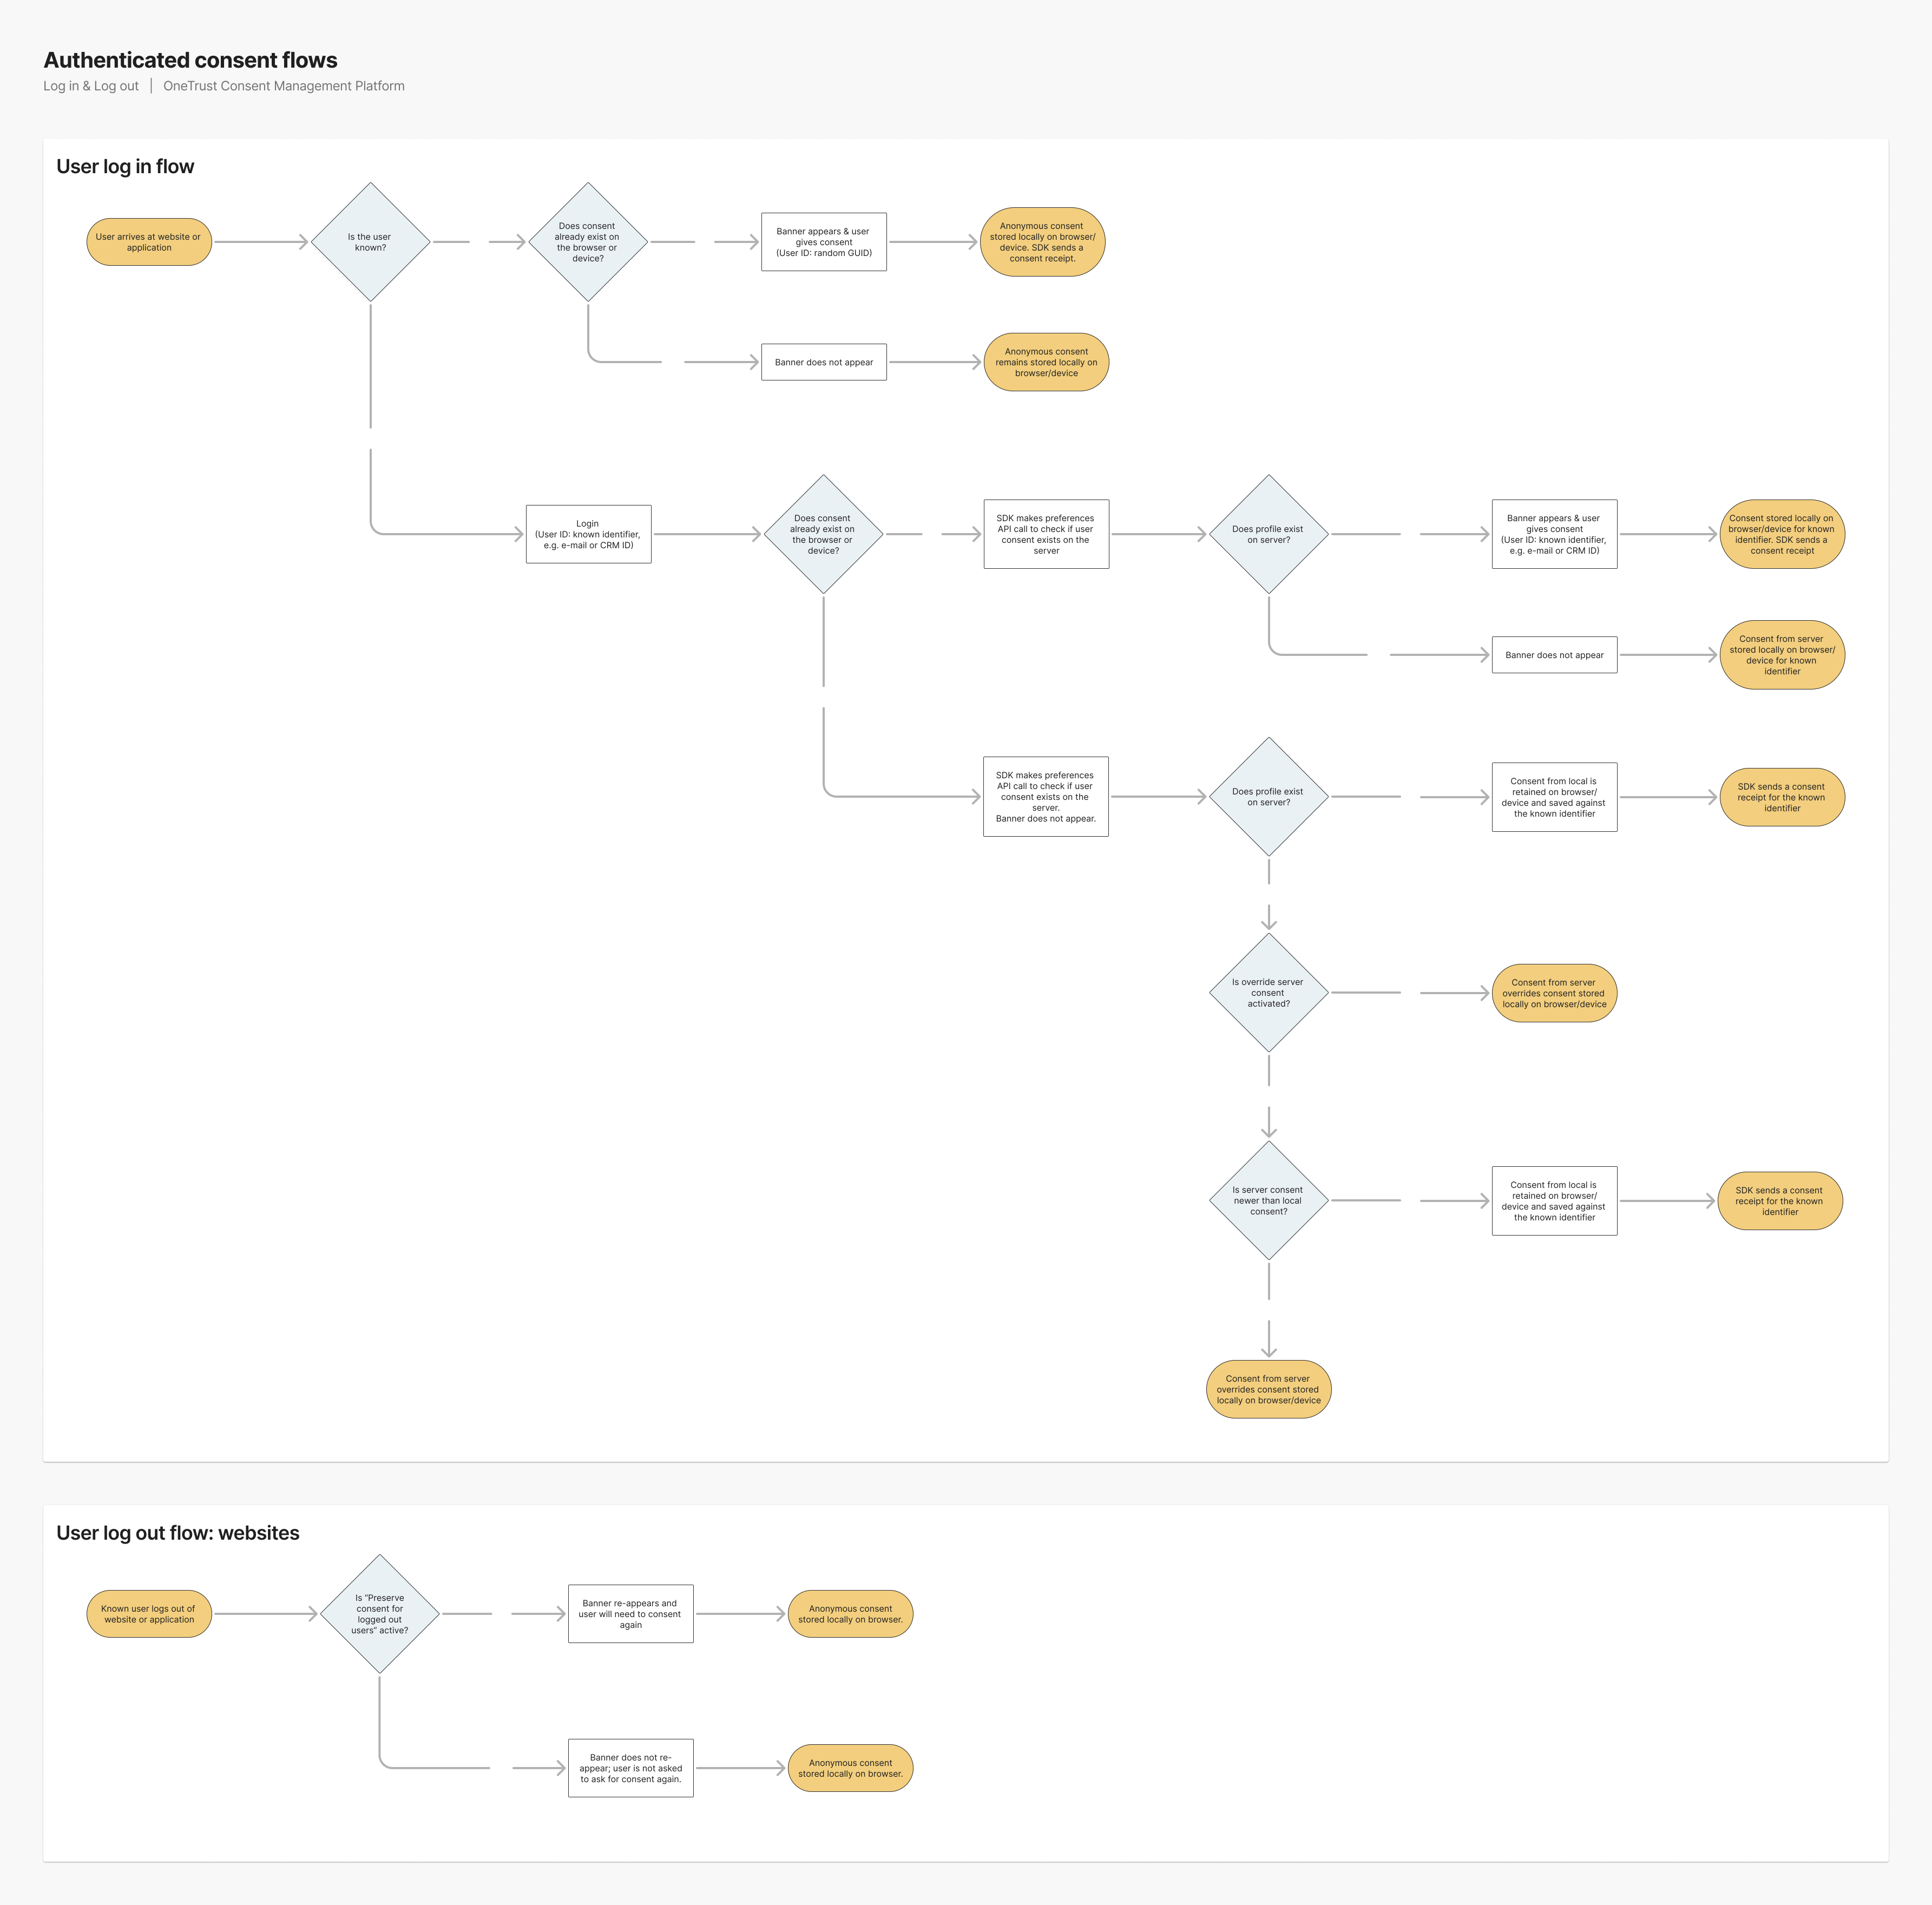Screen dimensions: 1932x1905
Task: Click 'Anonymous consent stored locally. SDK sends receipt' node
Action: pyautogui.click(x=1042, y=242)
